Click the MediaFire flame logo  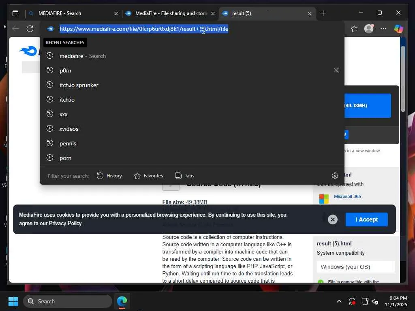(x=28, y=51)
